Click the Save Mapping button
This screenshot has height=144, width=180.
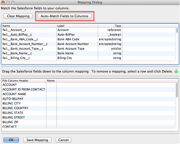tap(37, 140)
